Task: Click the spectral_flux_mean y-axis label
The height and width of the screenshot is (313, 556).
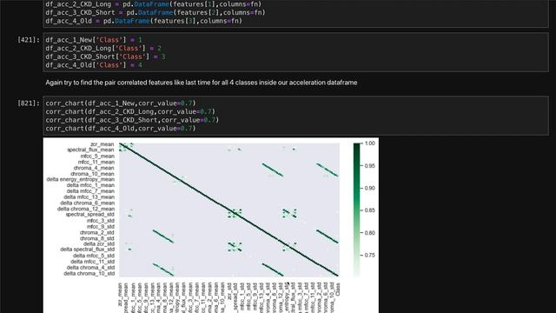Action: (90, 150)
